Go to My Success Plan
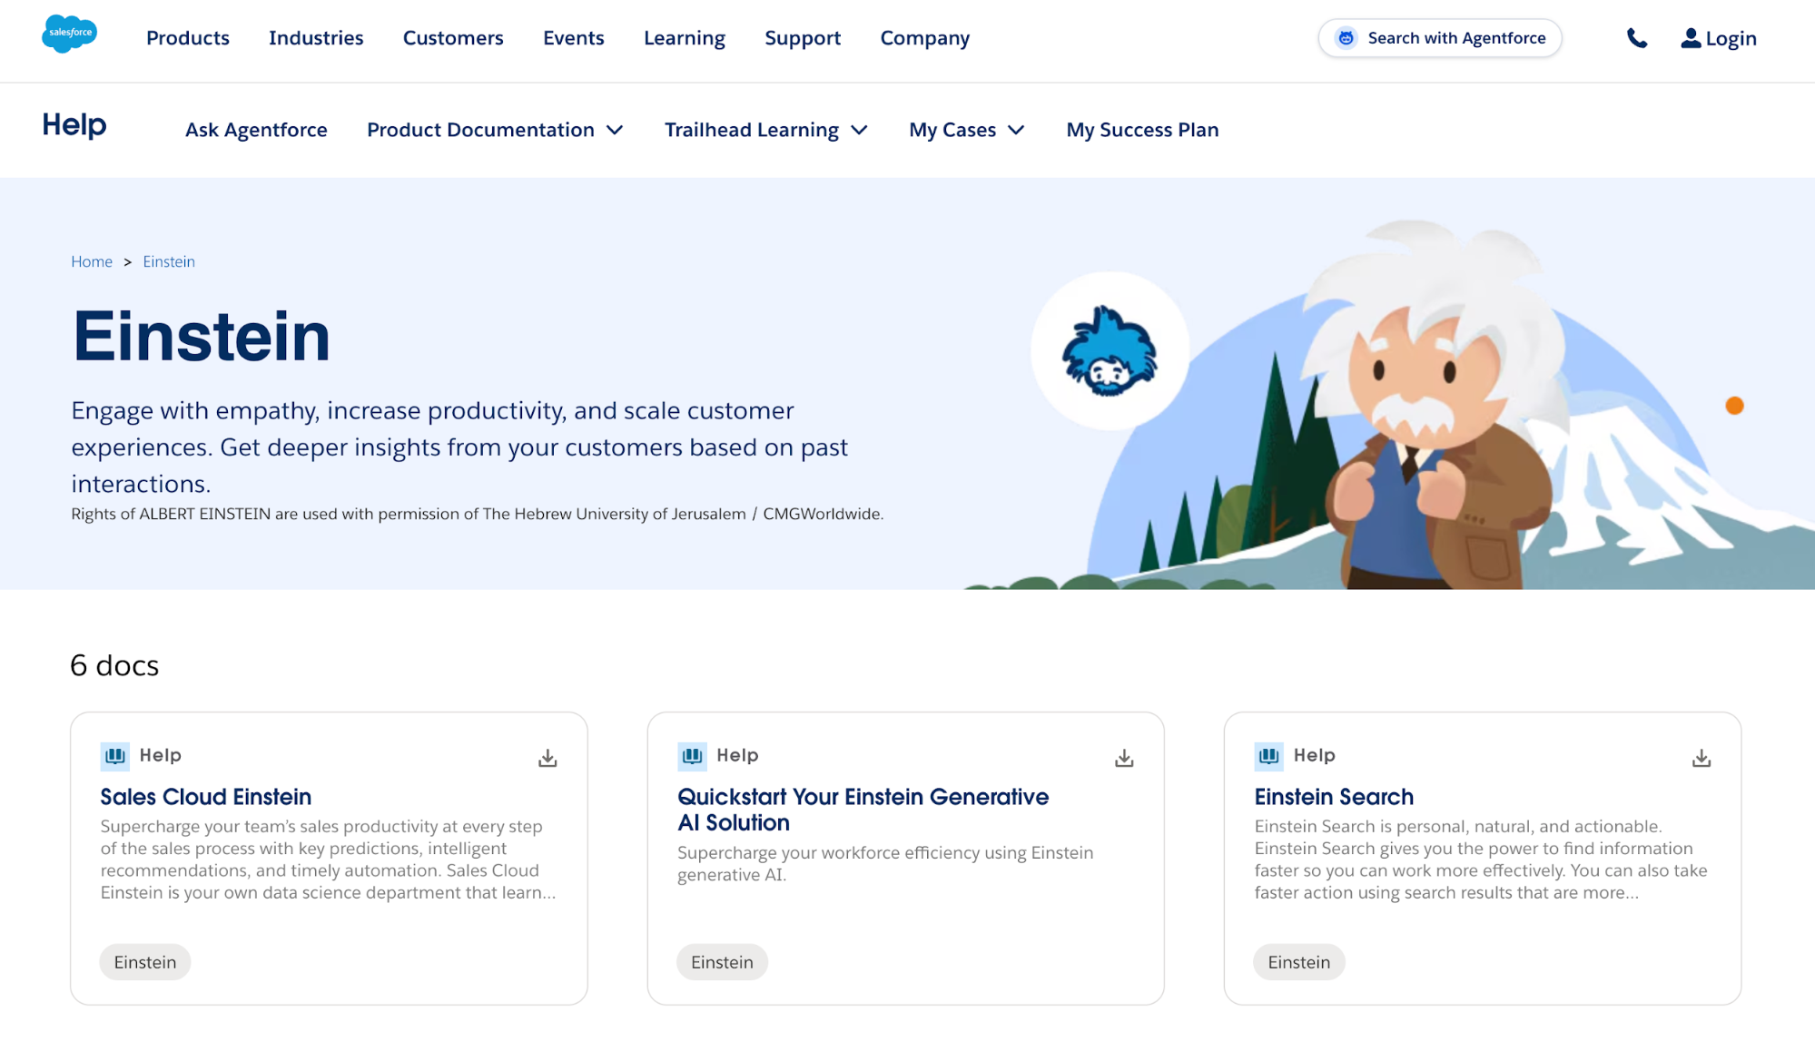This screenshot has height=1051, width=1815. (x=1142, y=130)
